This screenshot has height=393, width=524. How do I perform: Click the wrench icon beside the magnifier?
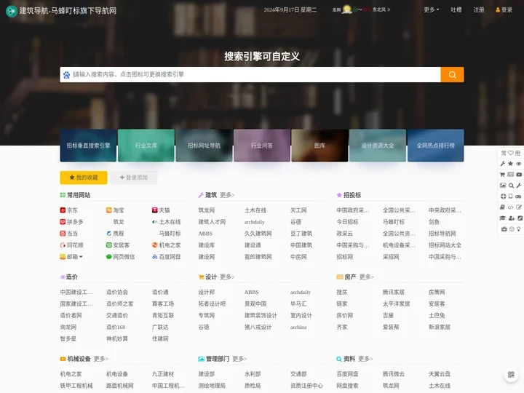click(519, 186)
